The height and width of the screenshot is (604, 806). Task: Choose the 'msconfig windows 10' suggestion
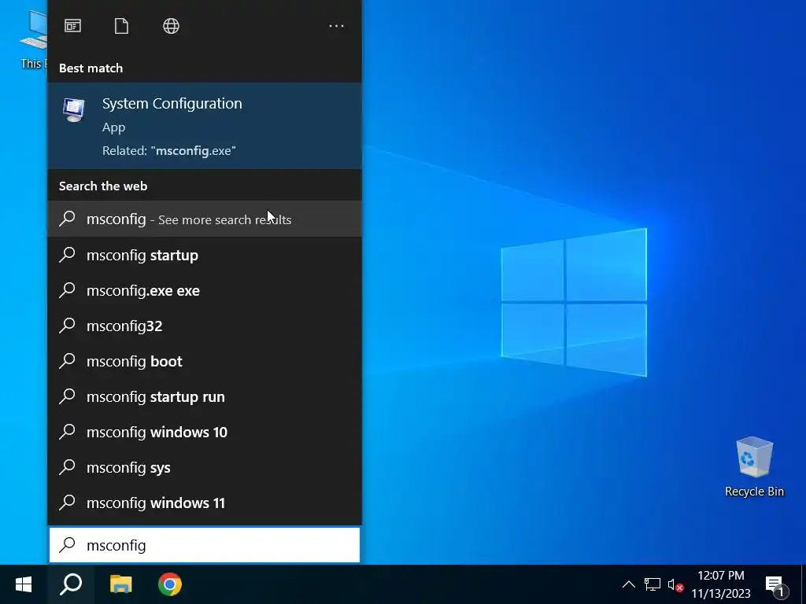coord(205,432)
